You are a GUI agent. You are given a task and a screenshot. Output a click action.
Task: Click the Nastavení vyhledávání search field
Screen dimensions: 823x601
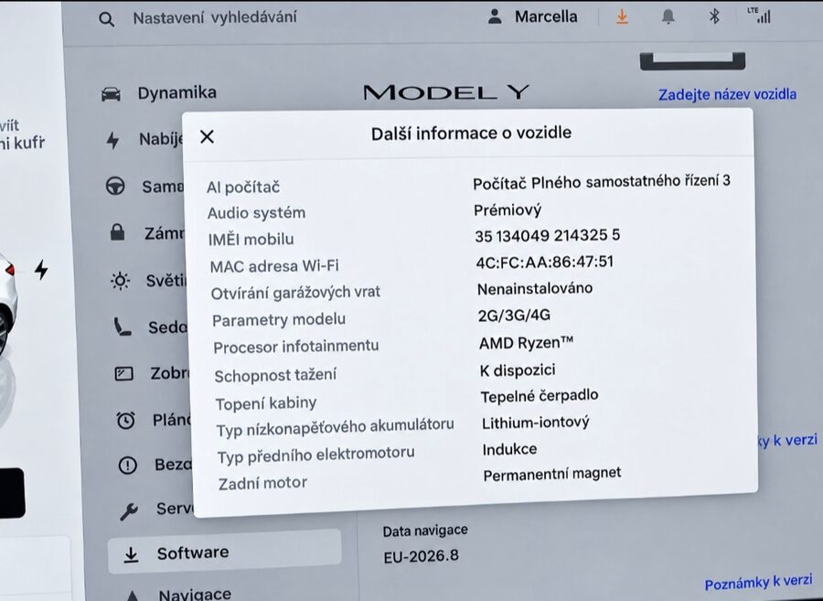click(214, 18)
